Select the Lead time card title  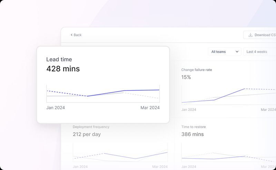(x=59, y=59)
